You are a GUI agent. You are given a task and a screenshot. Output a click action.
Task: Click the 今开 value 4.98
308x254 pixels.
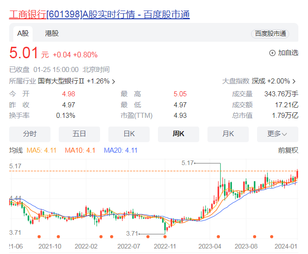68,94
